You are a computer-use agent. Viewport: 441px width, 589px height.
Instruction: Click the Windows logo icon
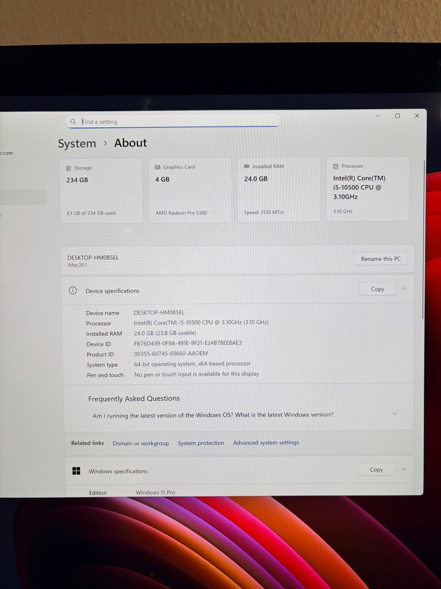coord(76,471)
